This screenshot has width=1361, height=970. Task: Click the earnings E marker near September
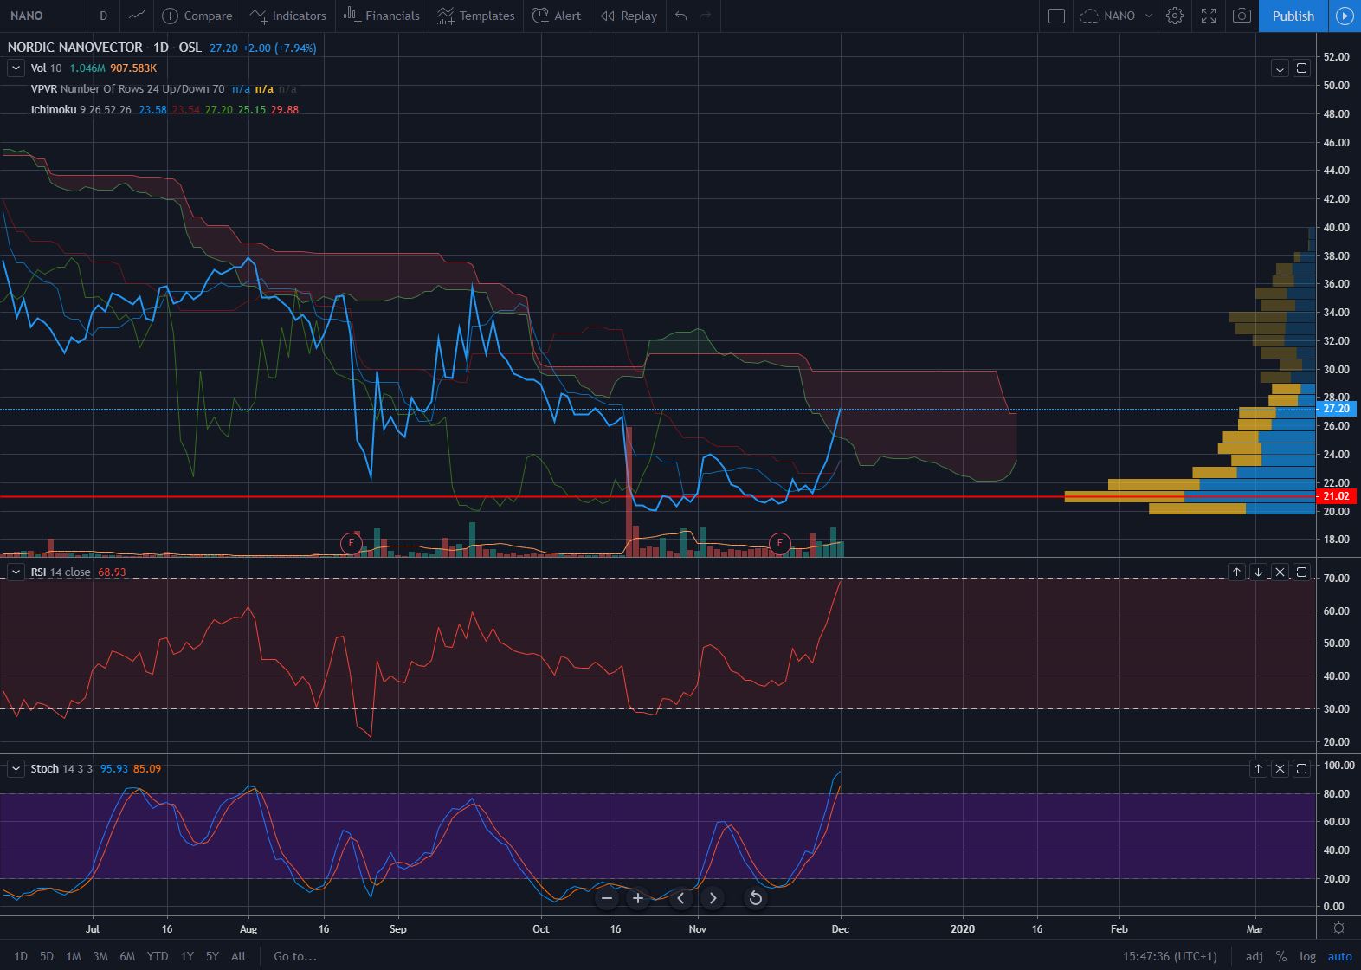click(351, 543)
